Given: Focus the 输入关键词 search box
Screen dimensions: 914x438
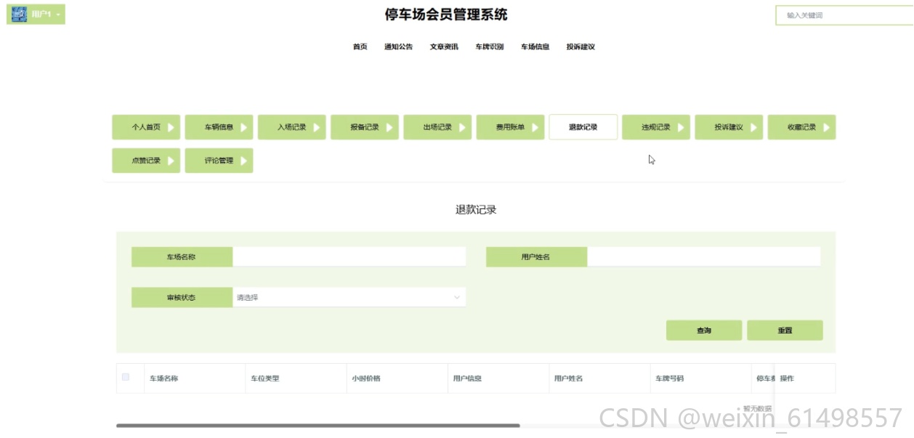Looking at the screenshot, I should coord(844,15).
